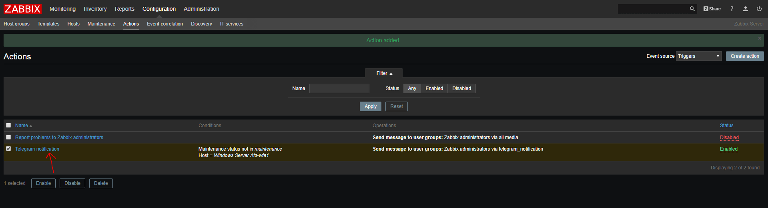Click the Zabbix logo
This screenshot has height=208, width=768.
tap(22, 9)
